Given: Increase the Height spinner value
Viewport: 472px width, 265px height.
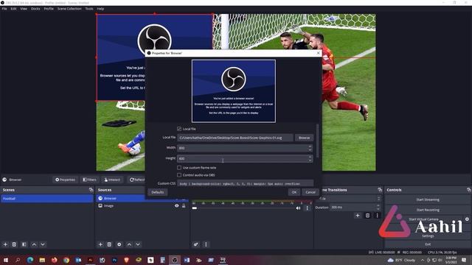Looking at the screenshot, I should pyautogui.click(x=310, y=157).
